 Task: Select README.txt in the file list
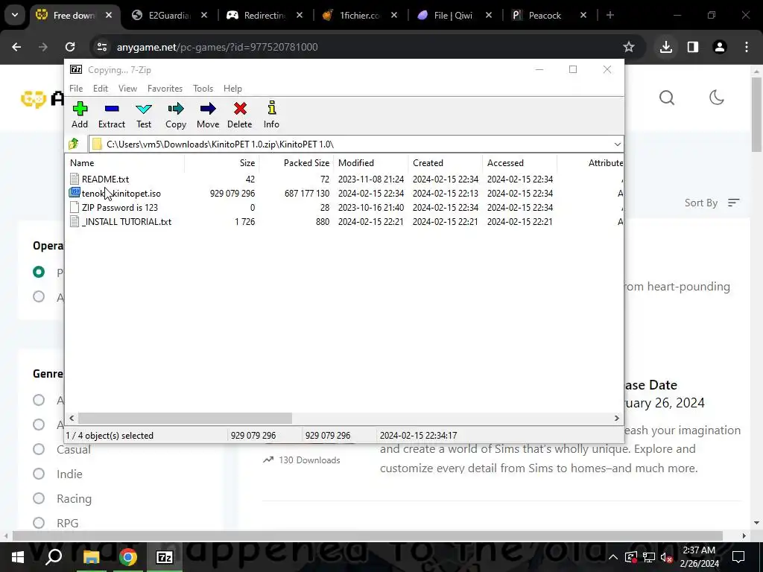tap(105, 179)
